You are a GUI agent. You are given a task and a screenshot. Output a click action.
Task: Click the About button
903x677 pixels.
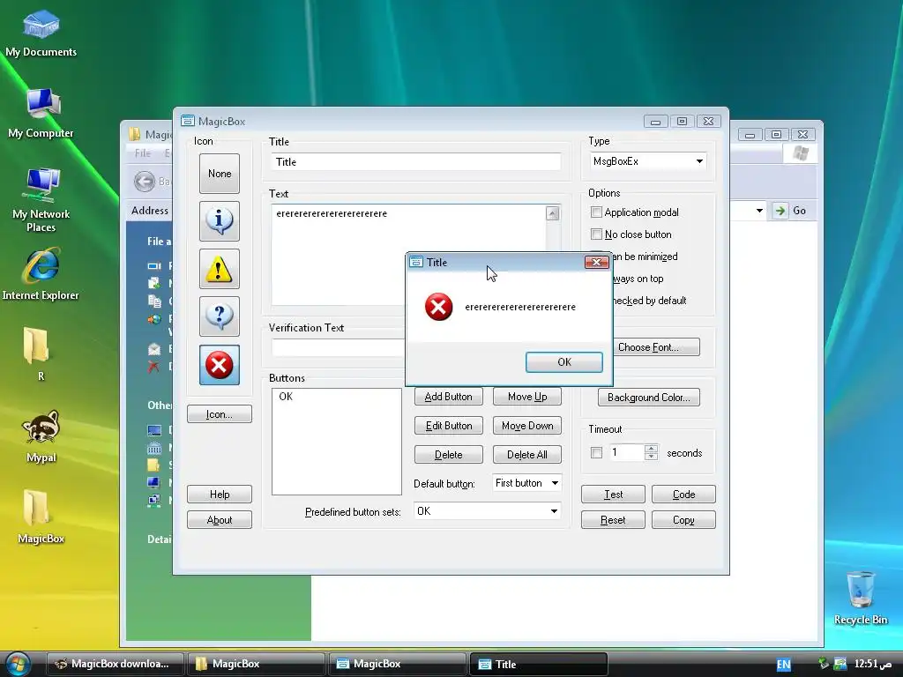(x=220, y=520)
